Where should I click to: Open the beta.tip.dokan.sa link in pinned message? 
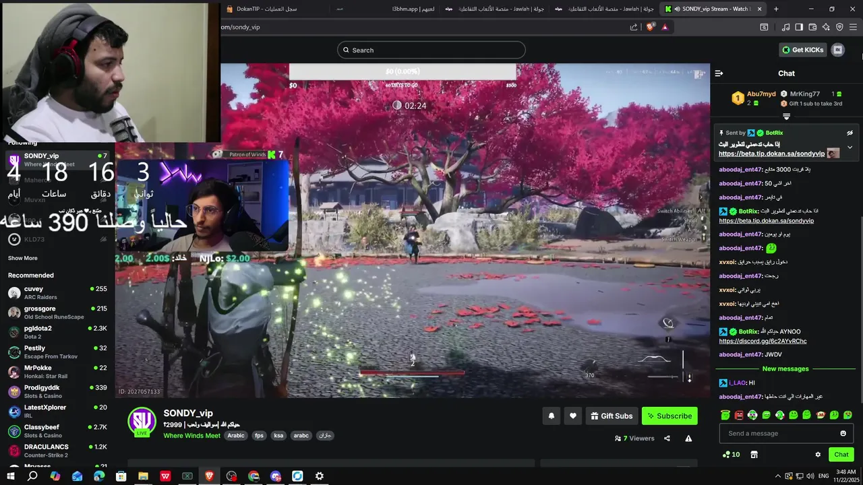pos(771,154)
